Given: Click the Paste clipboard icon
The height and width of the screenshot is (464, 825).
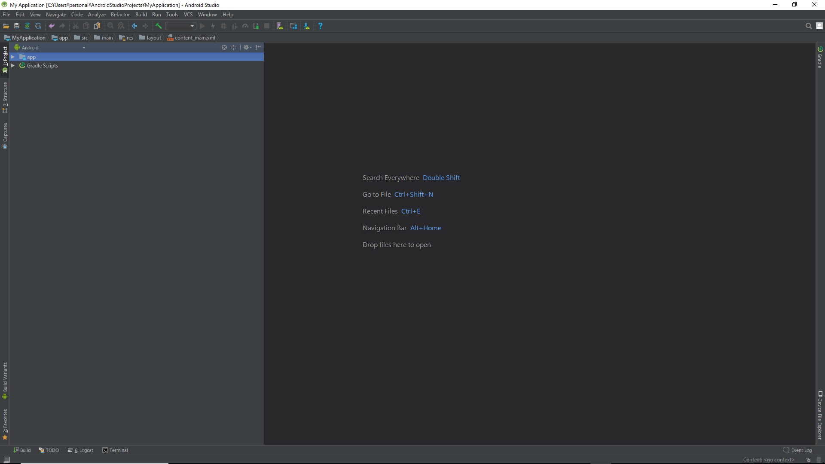Looking at the screenshot, I should 97,26.
